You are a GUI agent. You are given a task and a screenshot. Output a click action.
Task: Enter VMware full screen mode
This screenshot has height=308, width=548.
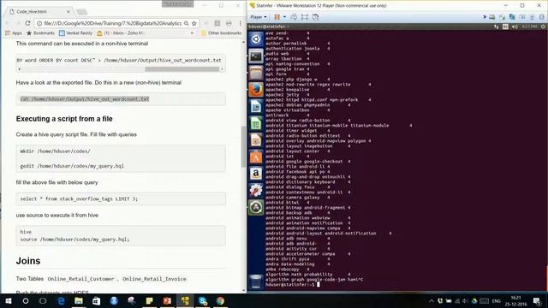coord(305,17)
